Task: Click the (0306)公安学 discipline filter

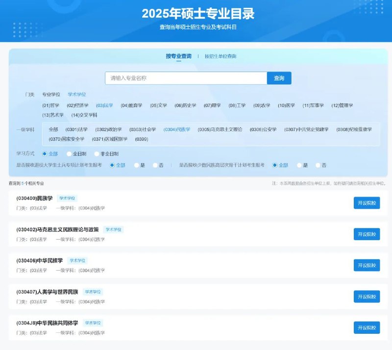Action: pyautogui.click(x=263, y=129)
